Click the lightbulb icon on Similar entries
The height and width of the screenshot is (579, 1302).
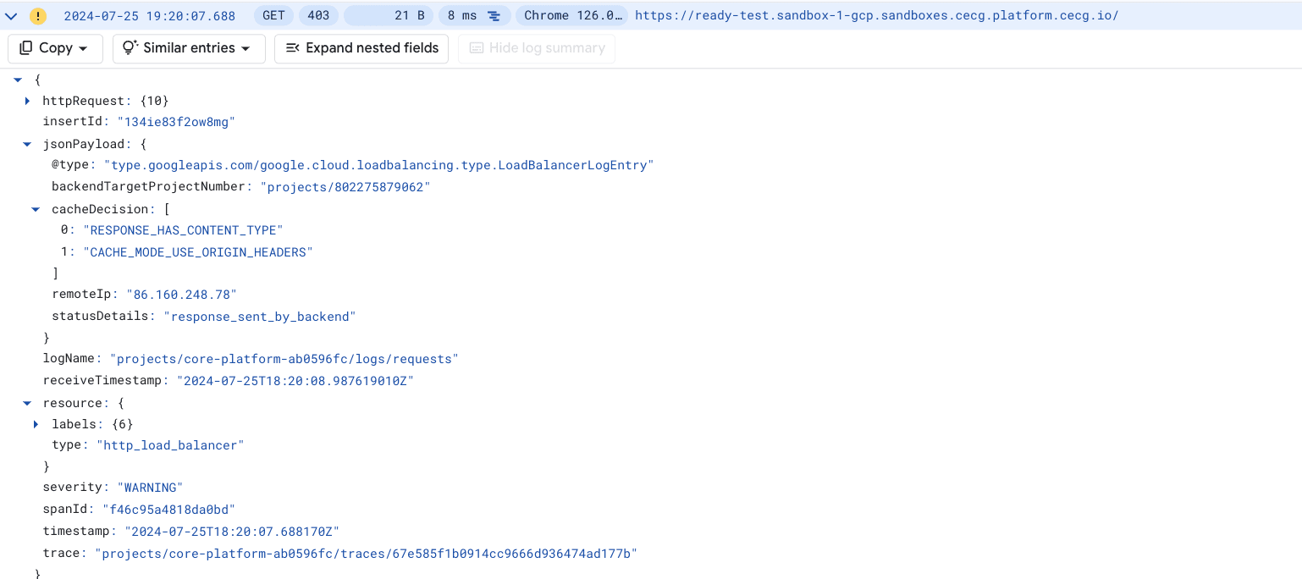pos(129,48)
